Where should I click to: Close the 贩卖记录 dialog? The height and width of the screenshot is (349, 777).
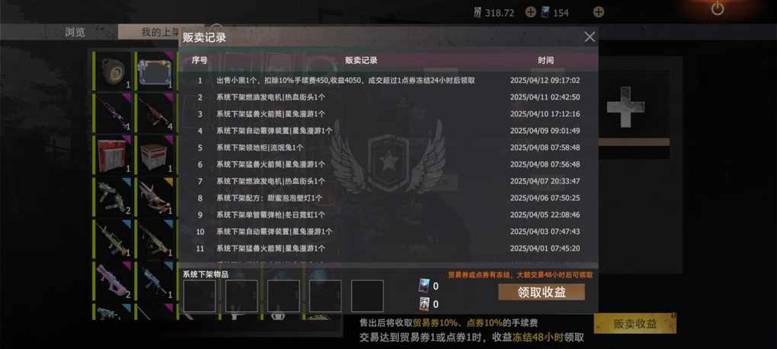pos(590,37)
